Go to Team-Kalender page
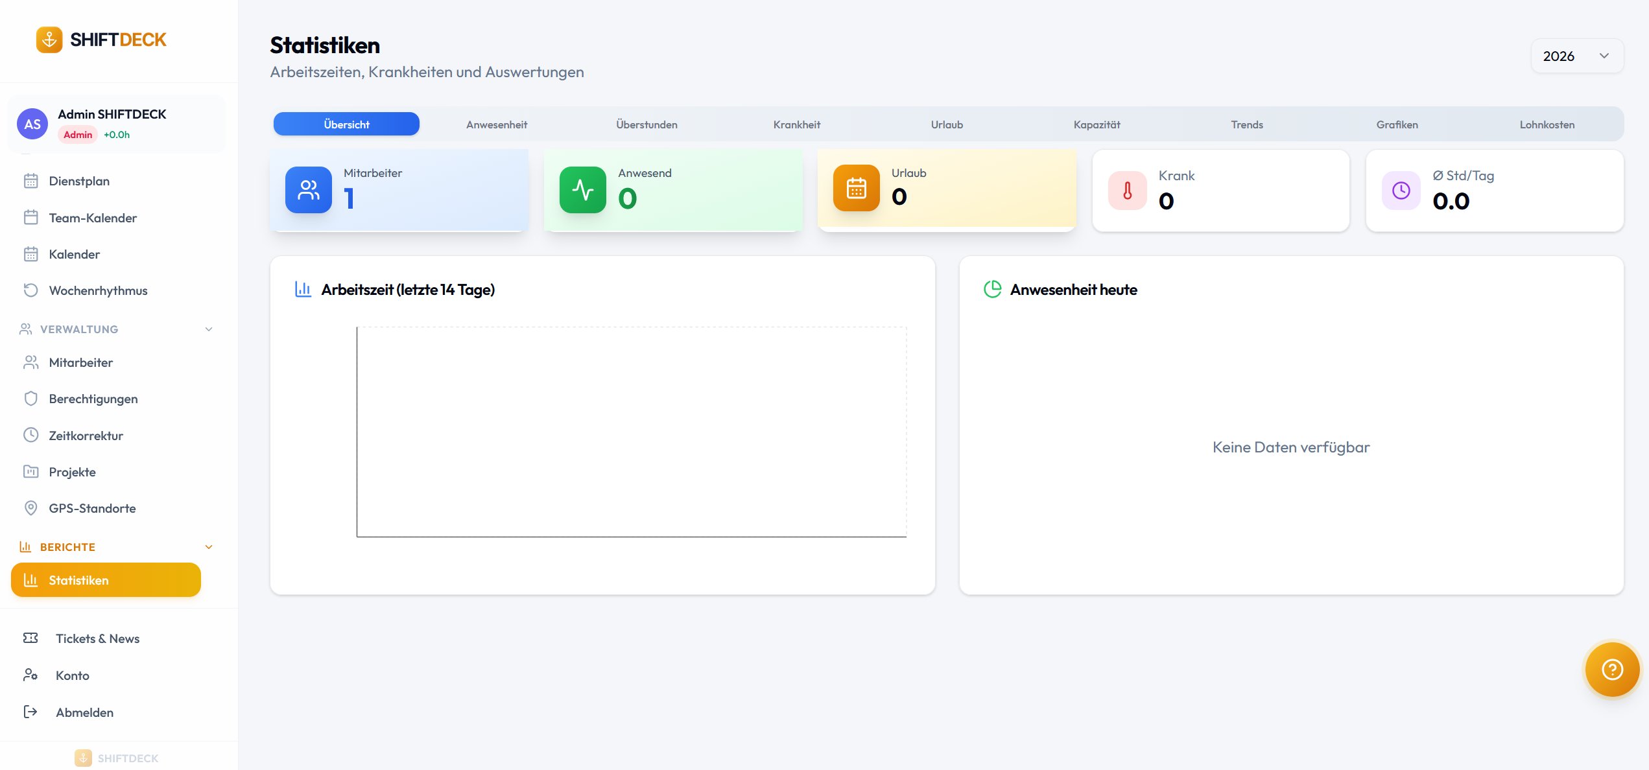This screenshot has width=1649, height=770. [x=93, y=218]
